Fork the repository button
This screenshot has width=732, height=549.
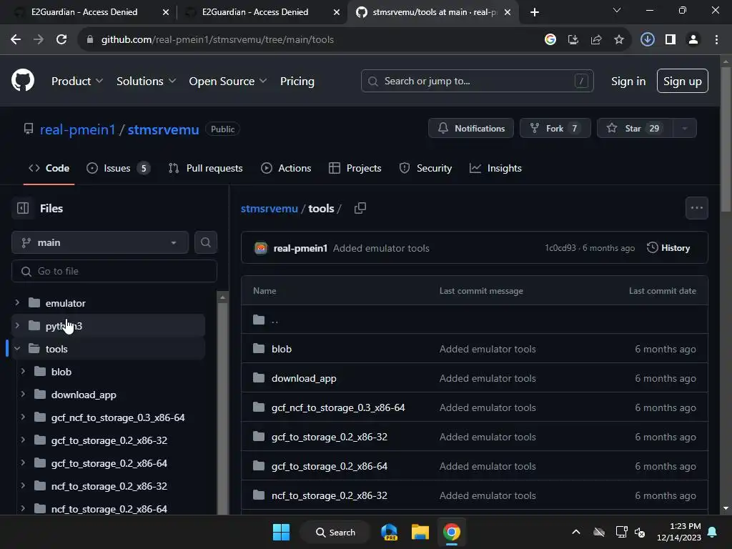click(555, 129)
